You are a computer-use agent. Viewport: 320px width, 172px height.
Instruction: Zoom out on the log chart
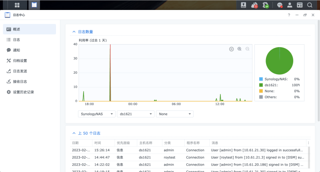point(247,49)
